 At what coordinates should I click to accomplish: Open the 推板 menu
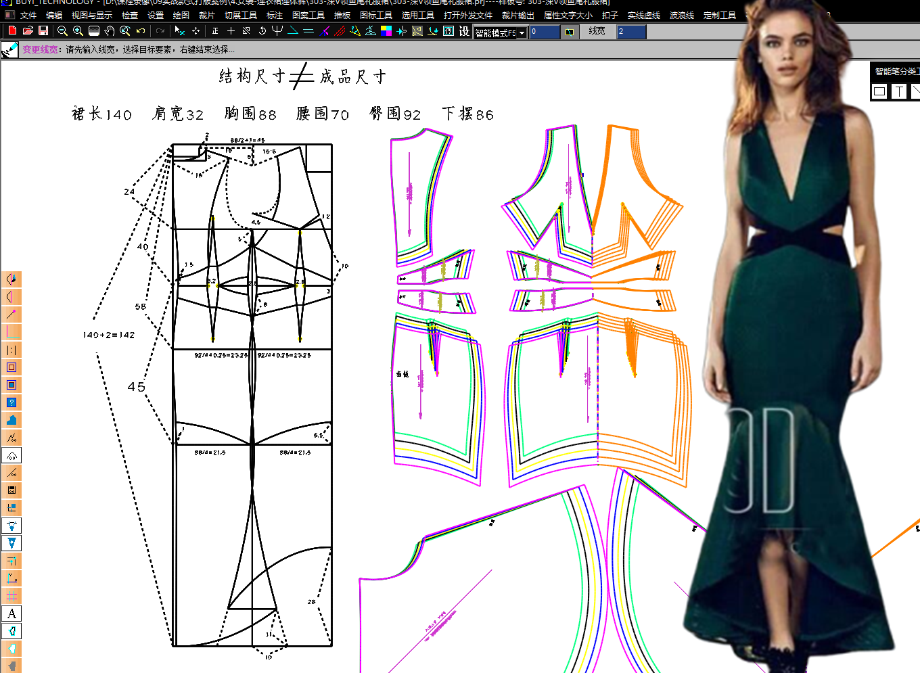(342, 15)
